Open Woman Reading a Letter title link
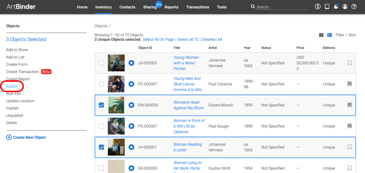The image size is (365, 173). click(x=188, y=147)
